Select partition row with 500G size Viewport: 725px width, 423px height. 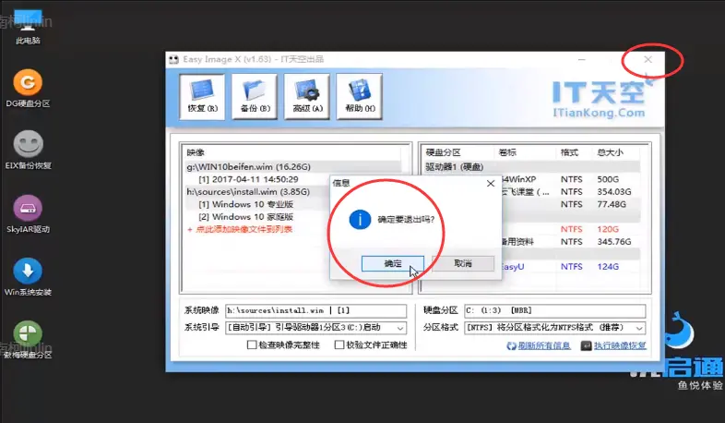572,179
